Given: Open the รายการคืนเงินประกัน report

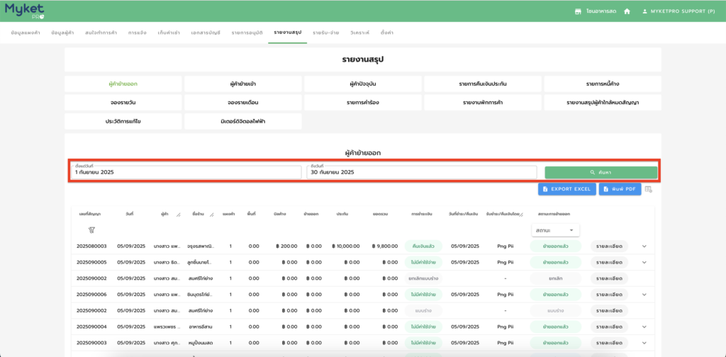Looking at the screenshot, I should [483, 84].
